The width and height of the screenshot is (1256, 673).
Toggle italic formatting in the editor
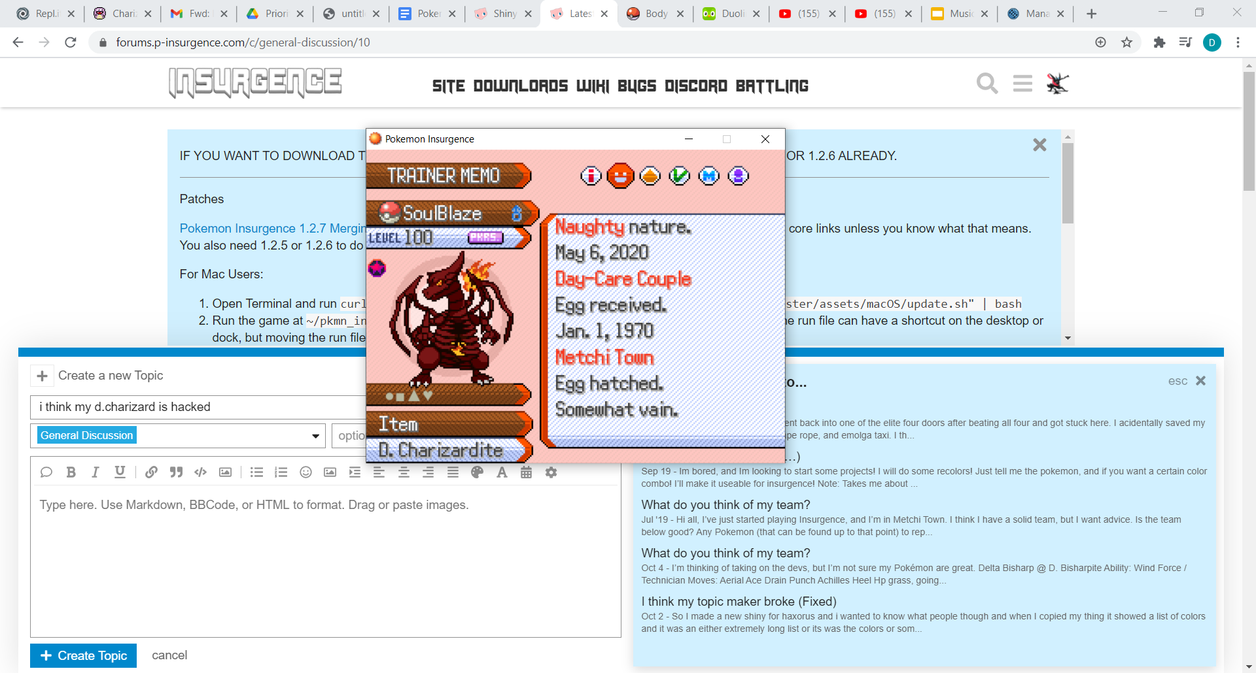96,472
